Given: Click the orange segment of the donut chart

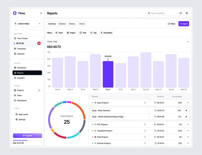Looking at the screenshot, I should 81,109.
